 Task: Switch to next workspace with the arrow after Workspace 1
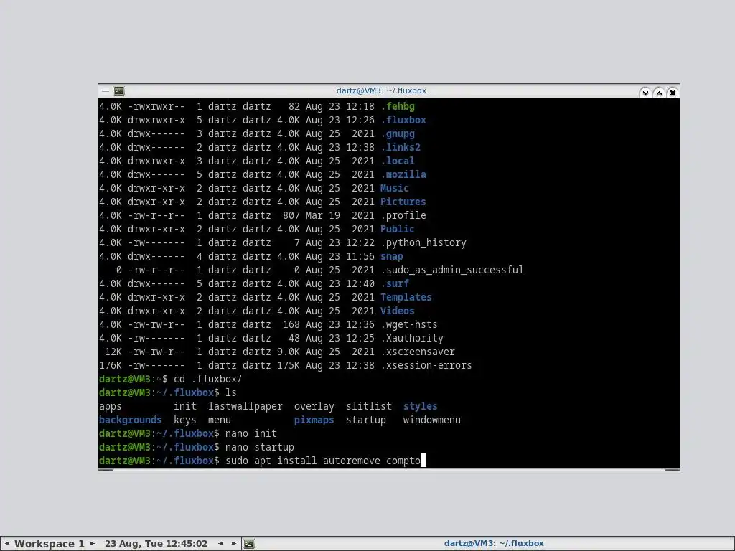93,544
